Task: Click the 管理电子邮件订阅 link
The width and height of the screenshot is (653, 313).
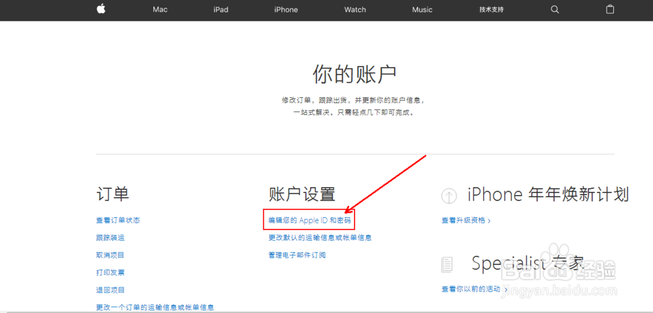Action: point(297,255)
